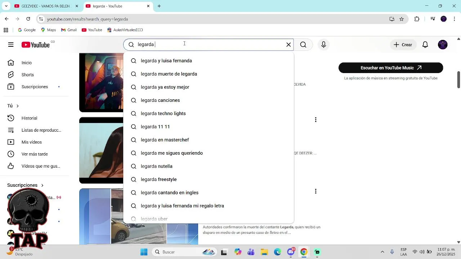Click Escuchar en YouTube Music button
The image size is (461, 259).
[391, 68]
